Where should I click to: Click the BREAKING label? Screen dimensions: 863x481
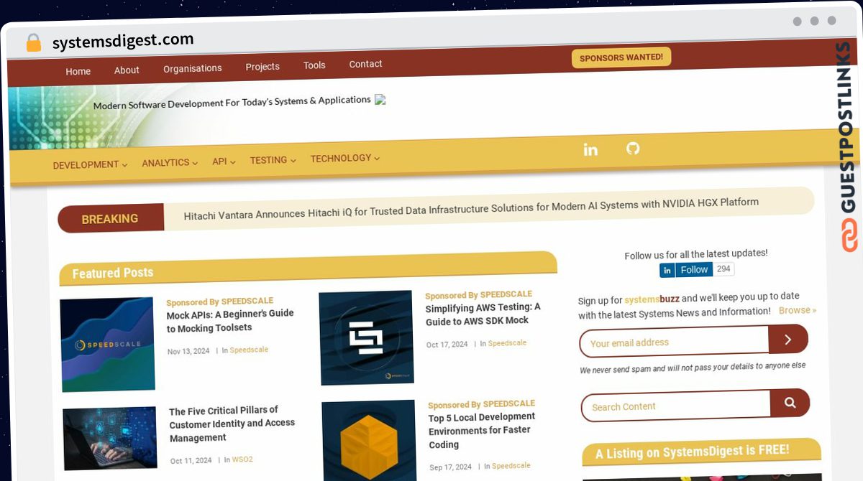point(110,219)
